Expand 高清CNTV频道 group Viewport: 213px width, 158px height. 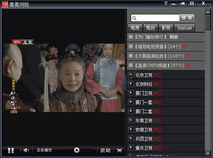pyautogui.click(x=131, y=65)
